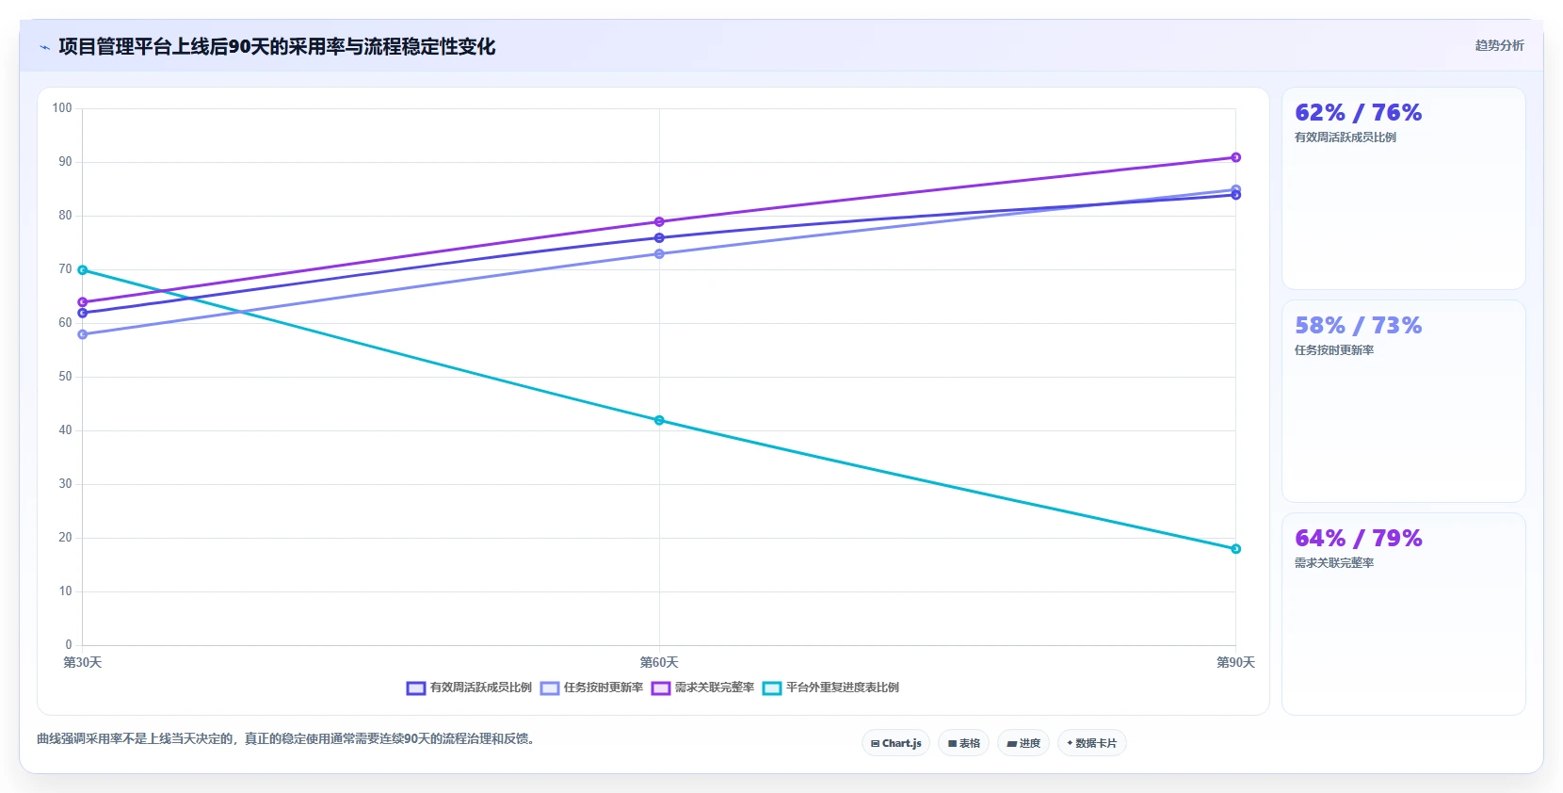Click the 数据卡片 chip
This screenshot has height=793, width=1563.
pyautogui.click(x=1092, y=743)
